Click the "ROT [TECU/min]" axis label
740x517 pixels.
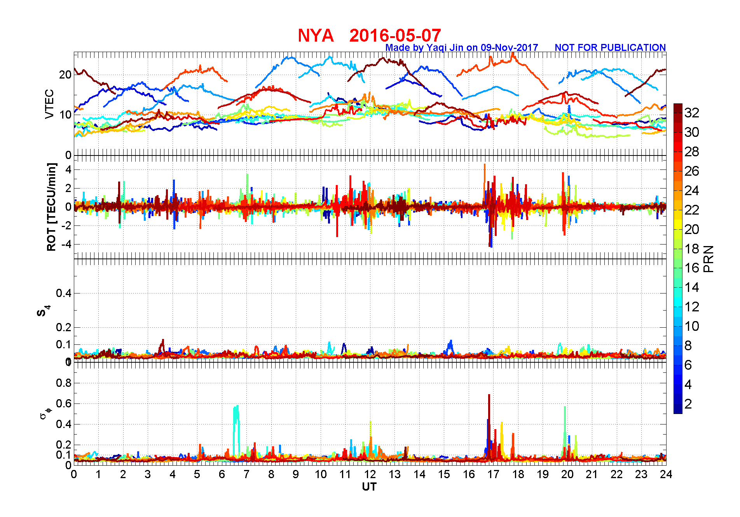coord(51,207)
